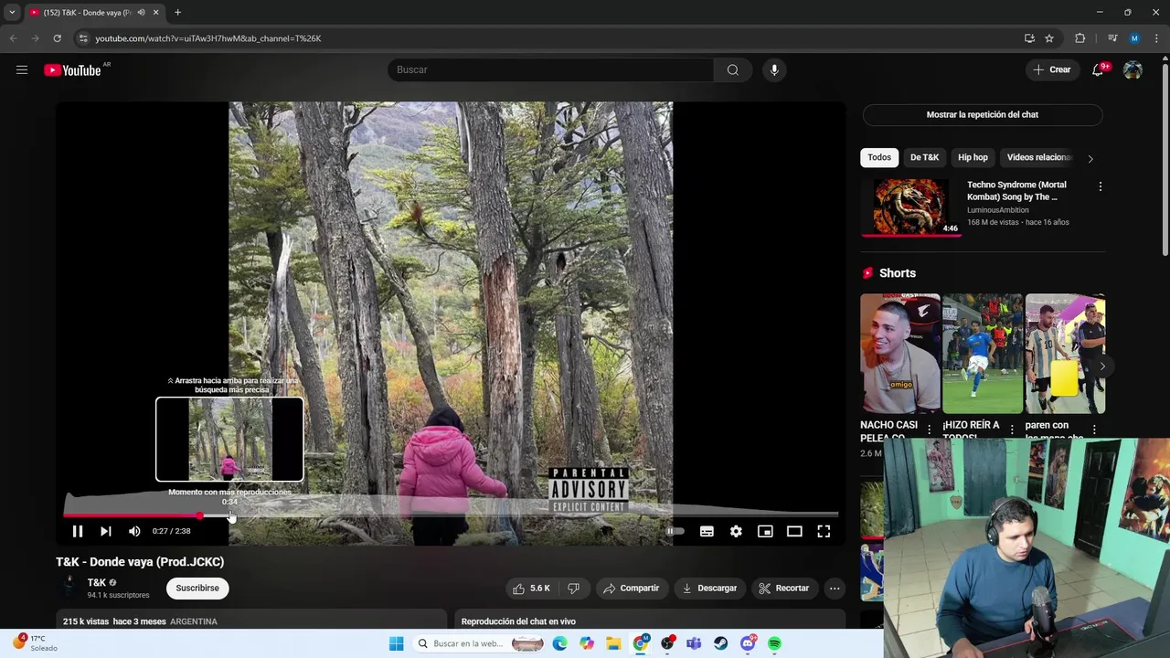Install app icon in address bar
Screen dimensions: 1170x658
(1029, 38)
